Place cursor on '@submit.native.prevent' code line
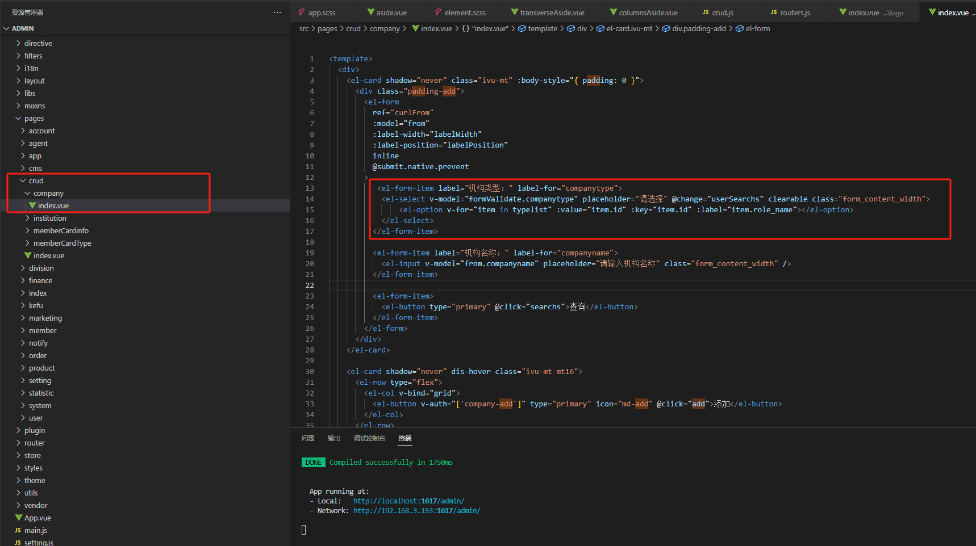 tap(420, 166)
